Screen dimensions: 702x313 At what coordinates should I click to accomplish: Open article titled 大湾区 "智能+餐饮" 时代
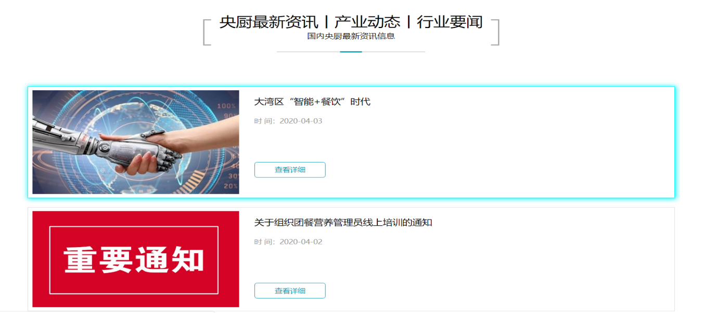tap(312, 102)
